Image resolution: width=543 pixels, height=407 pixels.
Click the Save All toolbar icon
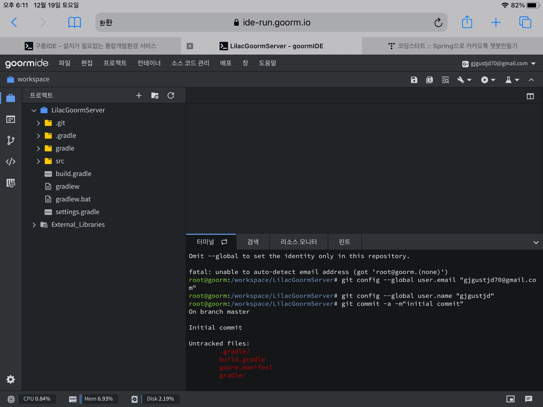(429, 80)
